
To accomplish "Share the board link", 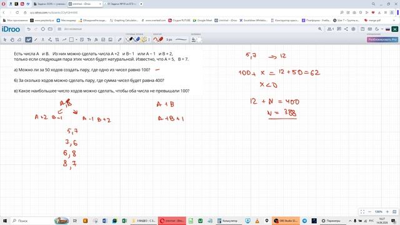I will [346, 29].
